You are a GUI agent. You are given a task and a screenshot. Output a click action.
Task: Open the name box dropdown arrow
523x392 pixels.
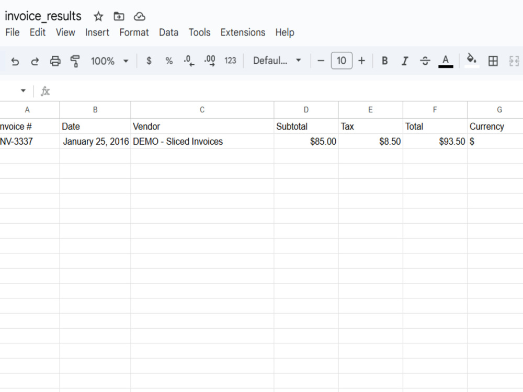tap(23, 90)
